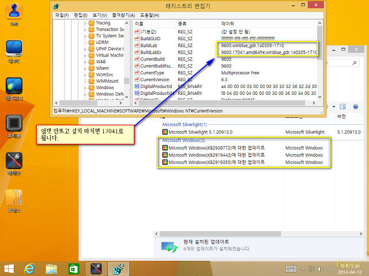This screenshot has height=276, width=369.
Task: Click the Registry Editor title bar icon
Action: [x=56, y=6]
